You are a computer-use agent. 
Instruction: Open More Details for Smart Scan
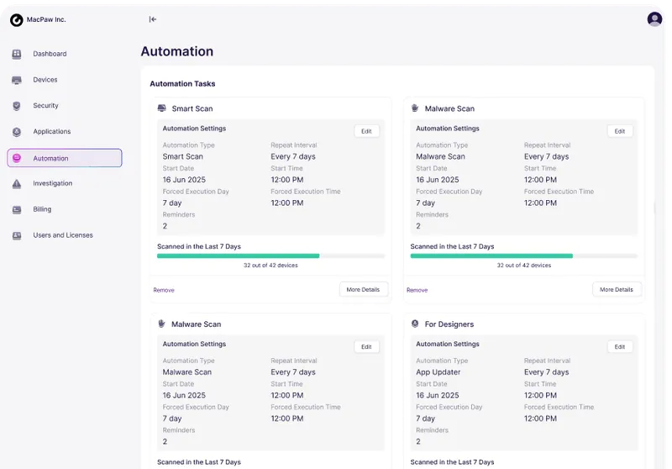coord(364,290)
